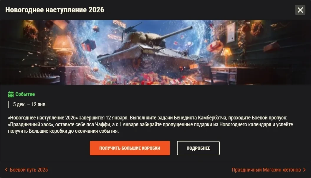Click the date range 5 дек. – 12 янв.
The image size is (311, 178).
tap(30, 104)
